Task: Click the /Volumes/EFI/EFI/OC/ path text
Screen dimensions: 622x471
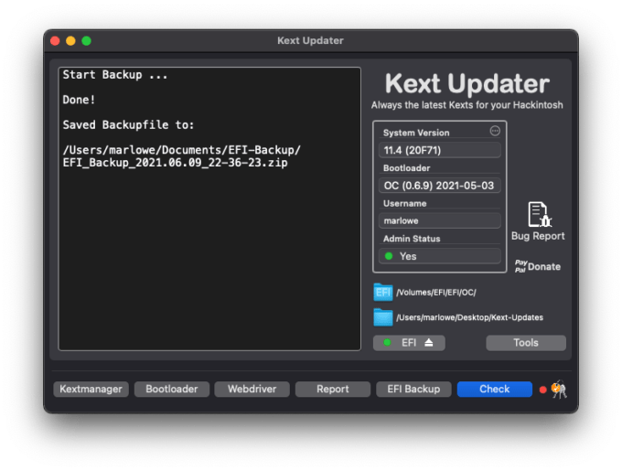Action: click(436, 293)
